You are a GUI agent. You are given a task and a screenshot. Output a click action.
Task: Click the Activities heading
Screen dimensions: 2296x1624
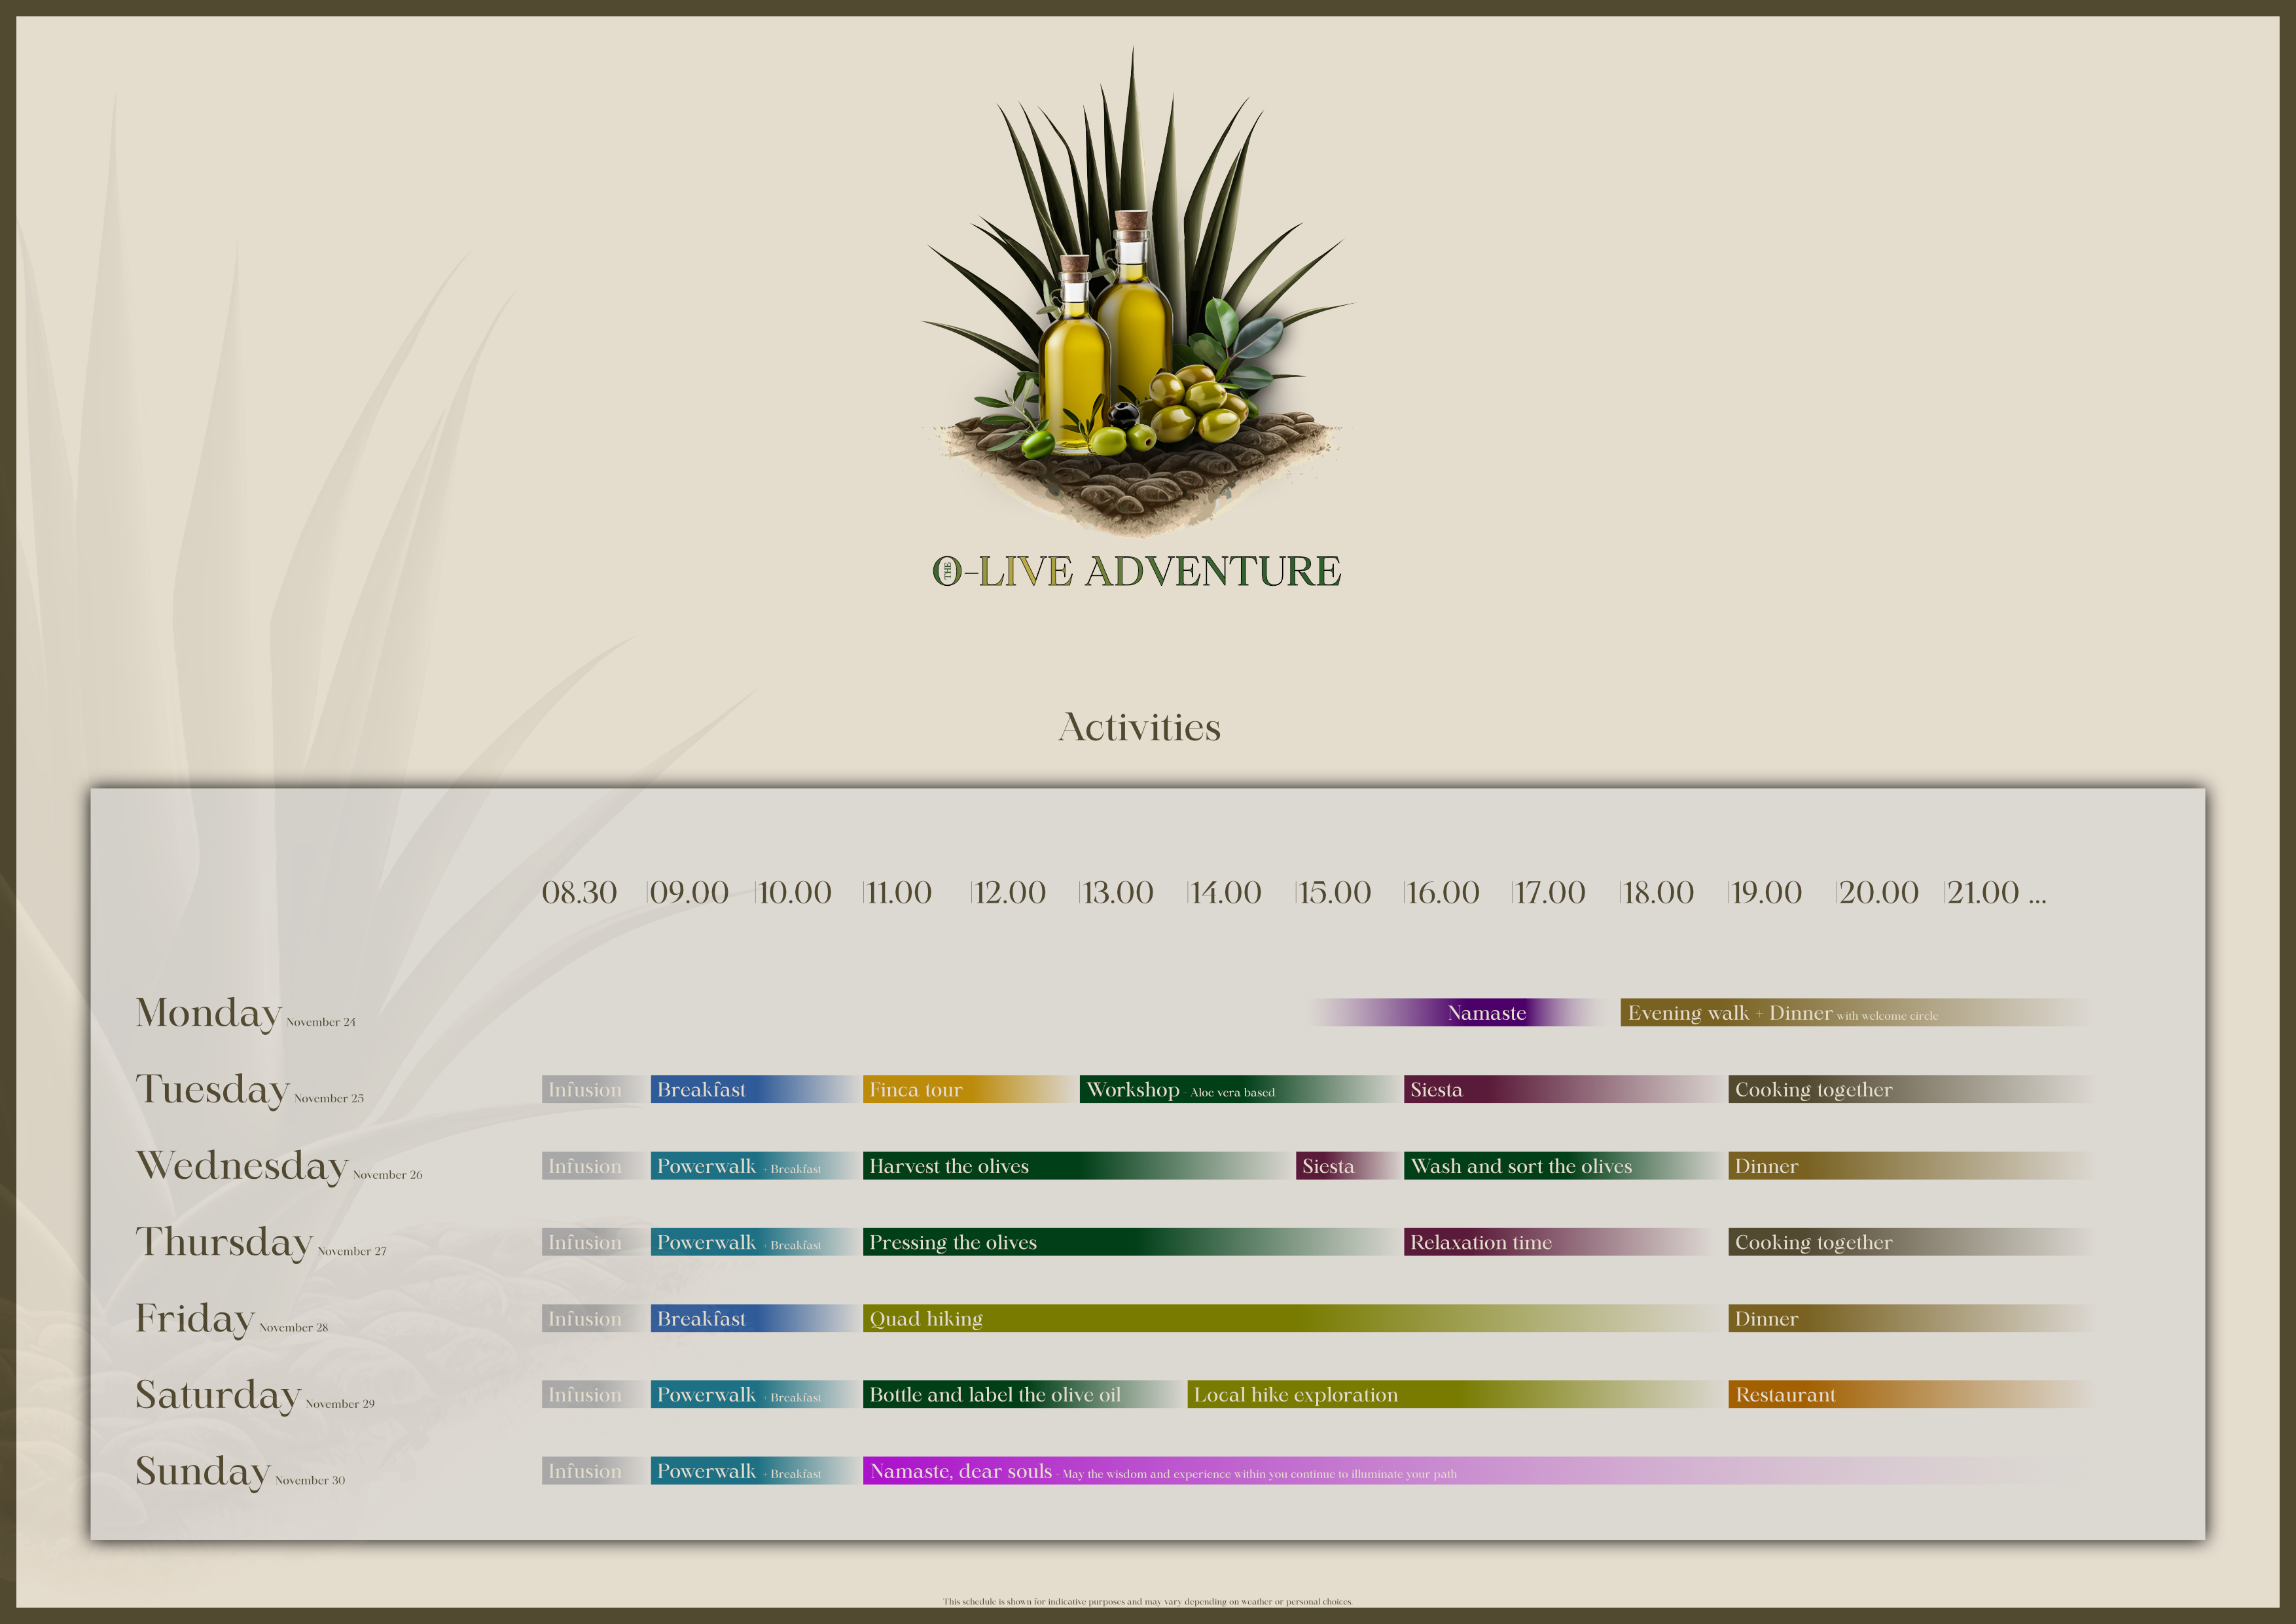1139,727
